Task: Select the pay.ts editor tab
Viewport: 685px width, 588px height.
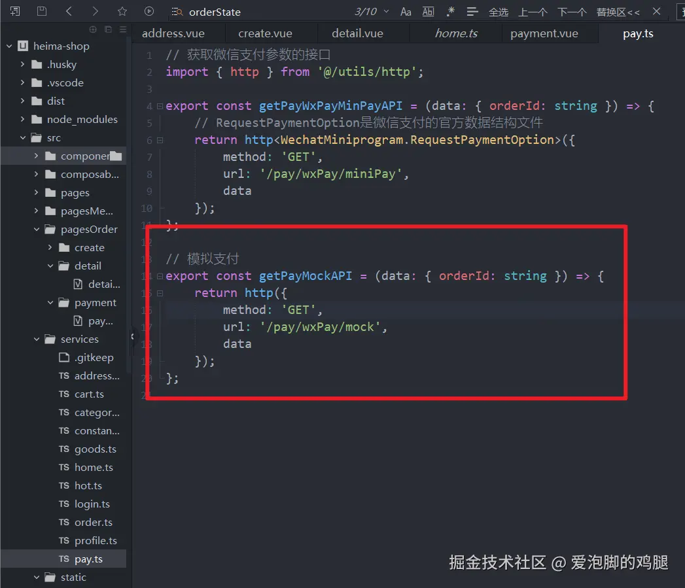Action: coord(638,33)
